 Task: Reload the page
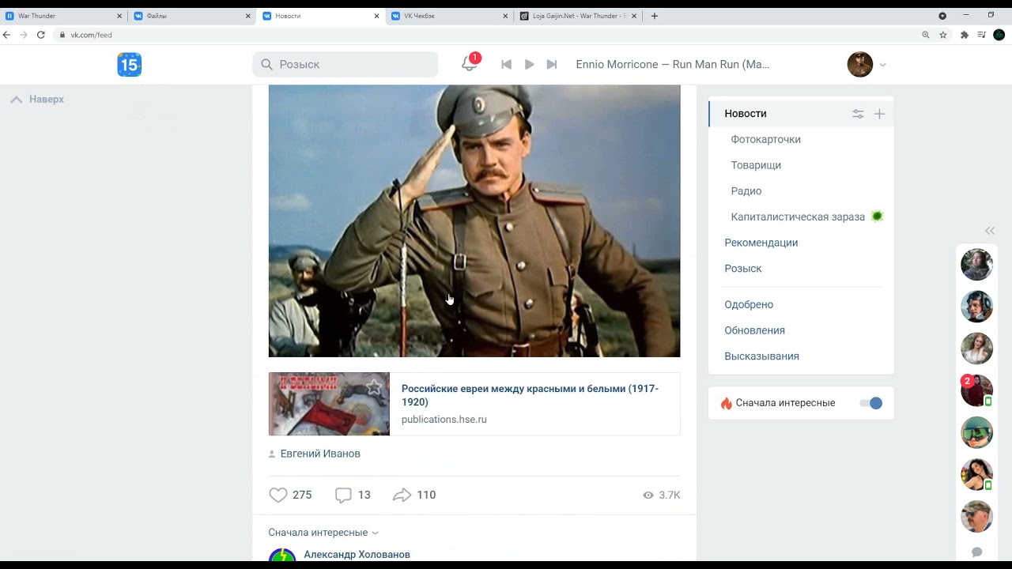pos(41,35)
